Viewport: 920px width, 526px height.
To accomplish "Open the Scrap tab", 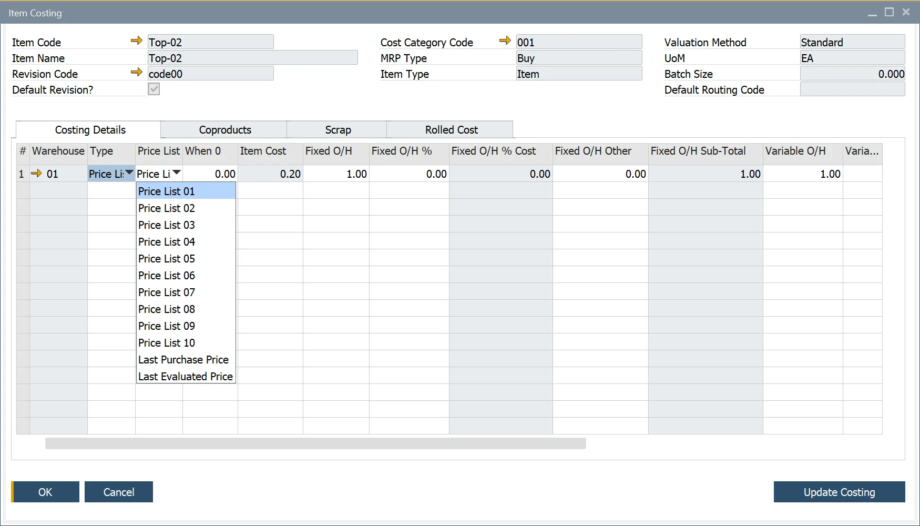I will [336, 129].
